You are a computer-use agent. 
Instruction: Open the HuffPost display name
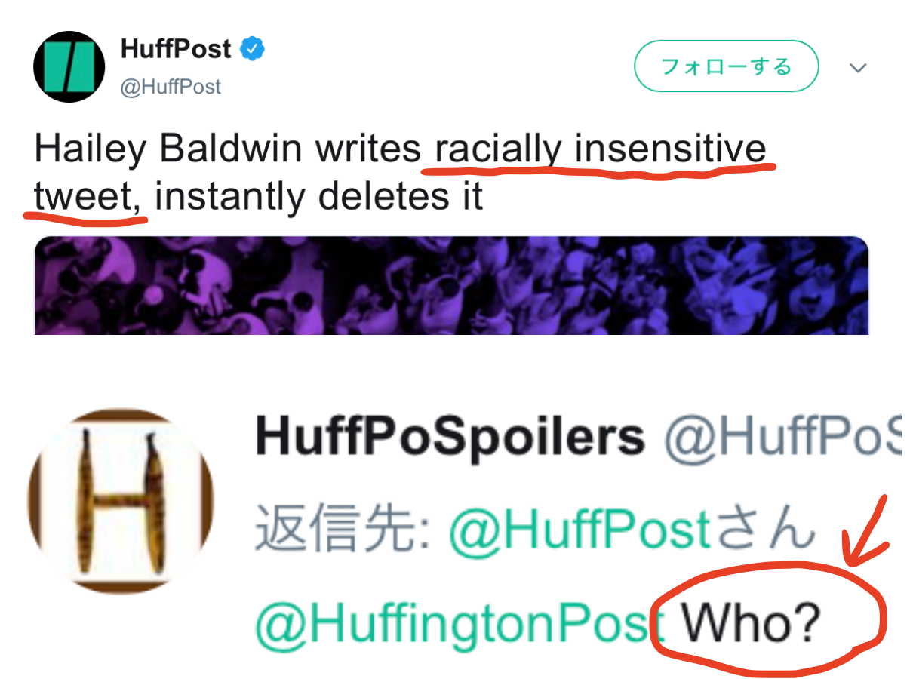click(x=176, y=50)
